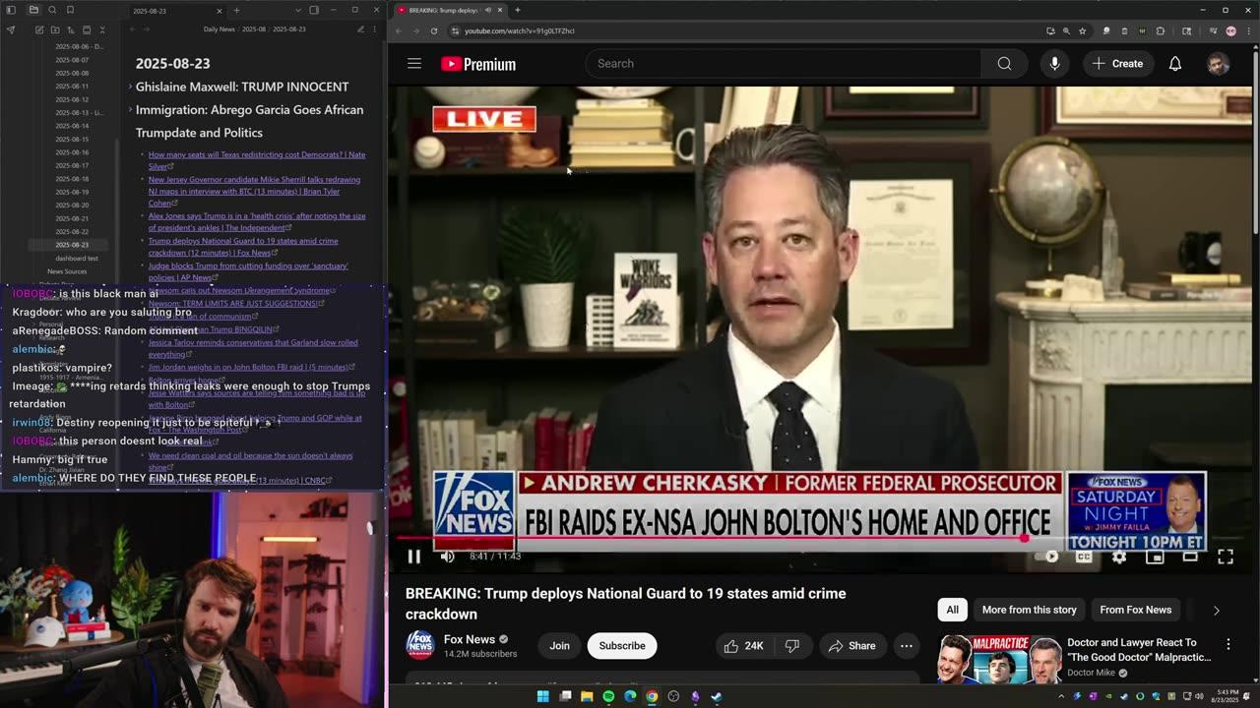Open the YouTube guide hamburger menu
This screenshot has height=708, width=1260.
point(414,64)
